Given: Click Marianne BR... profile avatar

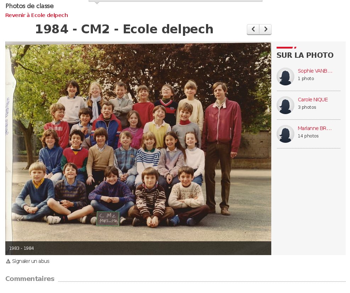Looking at the screenshot, I should 285,134.
